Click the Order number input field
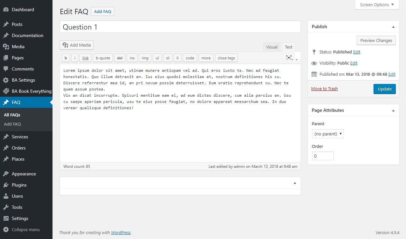The height and width of the screenshot is (239, 406). pyautogui.click(x=323, y=156)
